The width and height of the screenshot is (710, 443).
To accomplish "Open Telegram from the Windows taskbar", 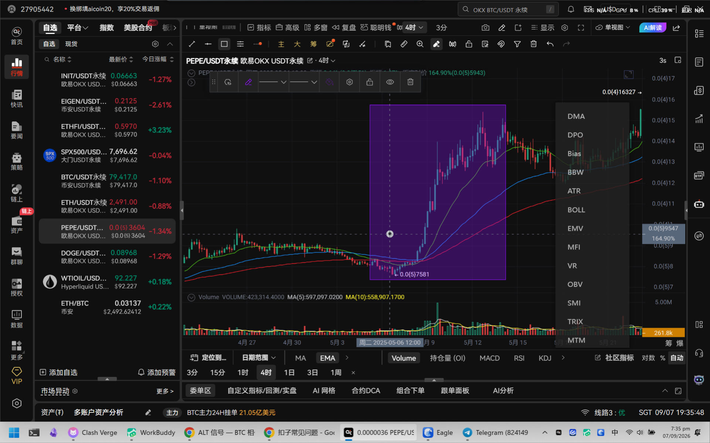I will pyautogui.click(x=496, y=433).
